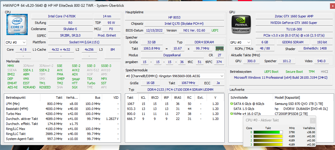Click Core 1 clock bar
The image size is (335, 150).
268,136
